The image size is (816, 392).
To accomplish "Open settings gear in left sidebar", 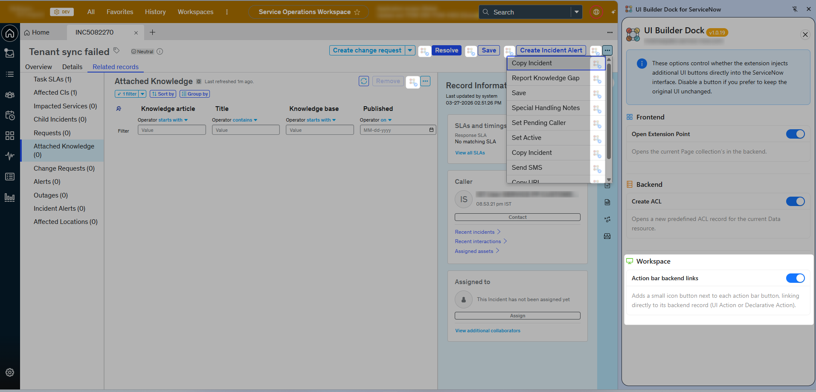I will [10, 372].
